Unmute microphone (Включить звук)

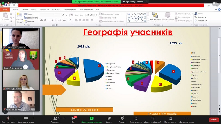pyautogui.click(x=8, y=120)
